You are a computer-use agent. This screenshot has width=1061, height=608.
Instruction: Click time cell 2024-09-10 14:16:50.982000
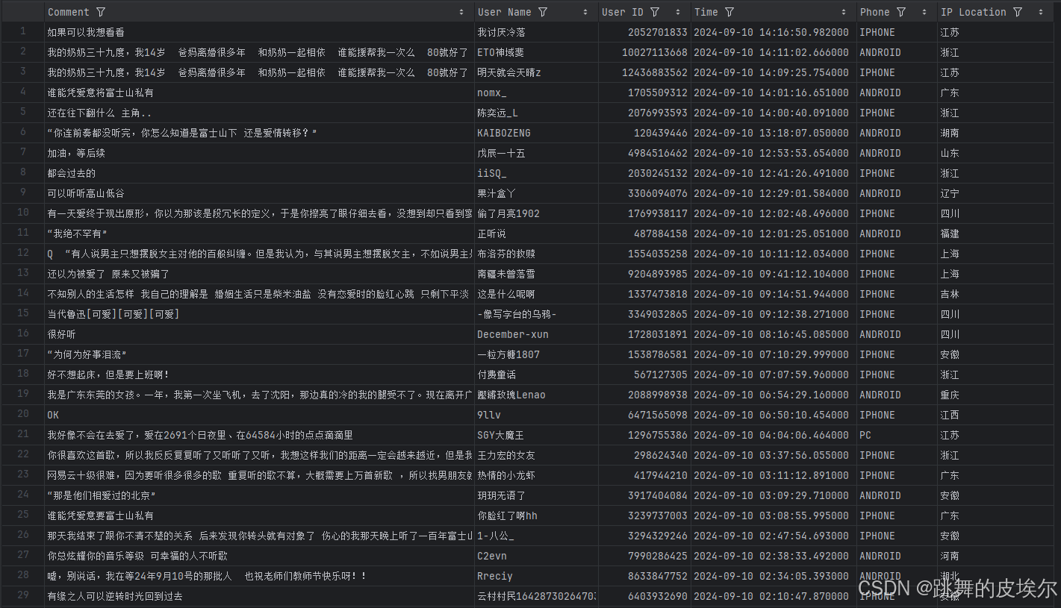click(x=774, y=32)
